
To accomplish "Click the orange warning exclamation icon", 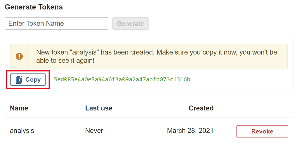I will click(x=19, y=56).
